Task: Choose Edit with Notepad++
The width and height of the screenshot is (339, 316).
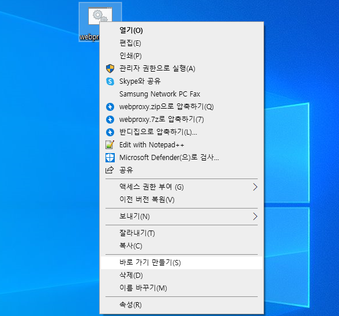Action: pos(182,144)
